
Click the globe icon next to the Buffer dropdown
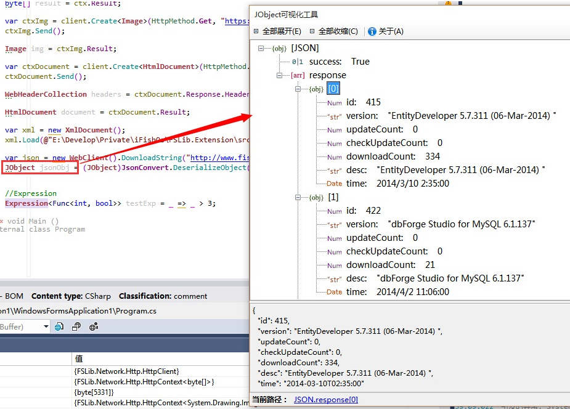59,326
